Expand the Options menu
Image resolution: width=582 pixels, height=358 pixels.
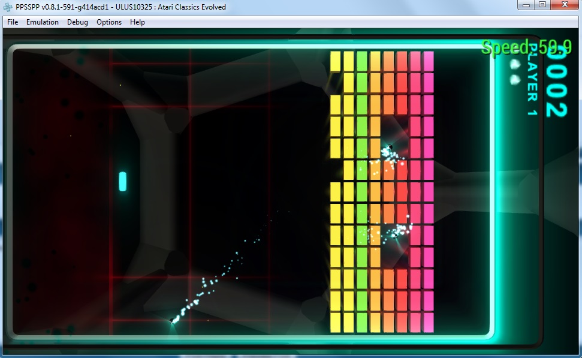click(x=109, y=22)
